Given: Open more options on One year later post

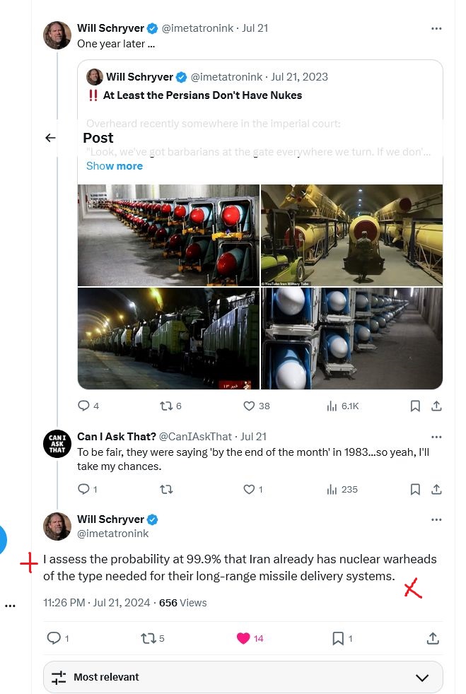Looking at the screenshot, I should tap(436, 28).
